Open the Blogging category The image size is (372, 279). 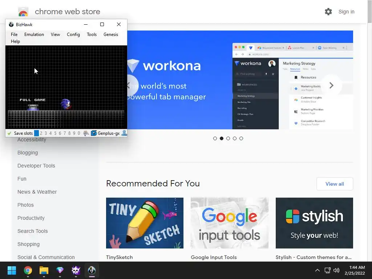28,153
